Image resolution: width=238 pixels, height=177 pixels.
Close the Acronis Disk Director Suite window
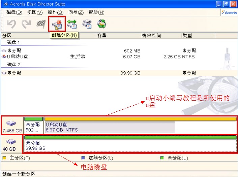tap(233, 4)
